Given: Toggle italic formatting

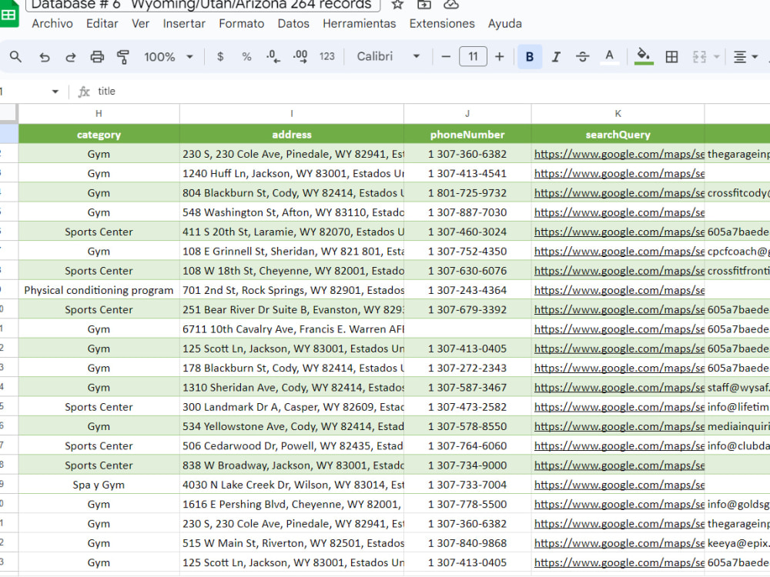Looking at the screenshot, I should tap(556, 57).
